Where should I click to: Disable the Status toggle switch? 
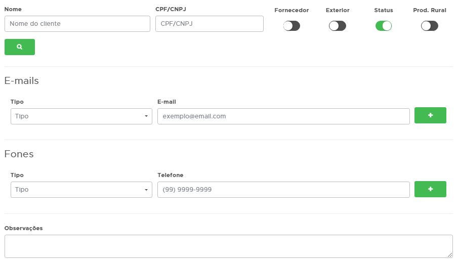pyautogui.click(x=384, y=26)
